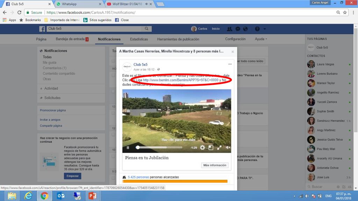Go to Inicio in the Facebook bar
Image resolution: width=358 pixels, height=201 pixels.
(216, 29)
